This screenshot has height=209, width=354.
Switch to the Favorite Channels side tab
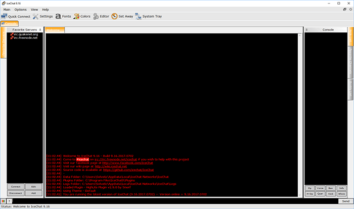(x=350, y=62)
